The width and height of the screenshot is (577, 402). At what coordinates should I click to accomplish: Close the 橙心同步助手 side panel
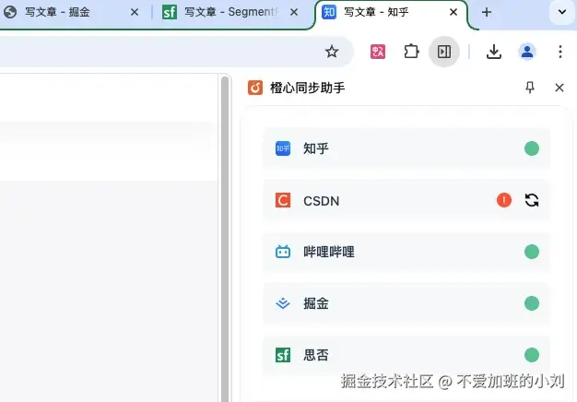[559, 88]
